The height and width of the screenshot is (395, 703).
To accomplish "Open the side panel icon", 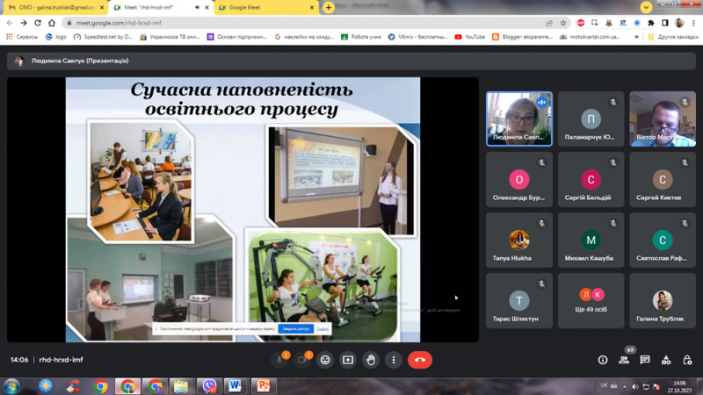I will coord(665,23).
